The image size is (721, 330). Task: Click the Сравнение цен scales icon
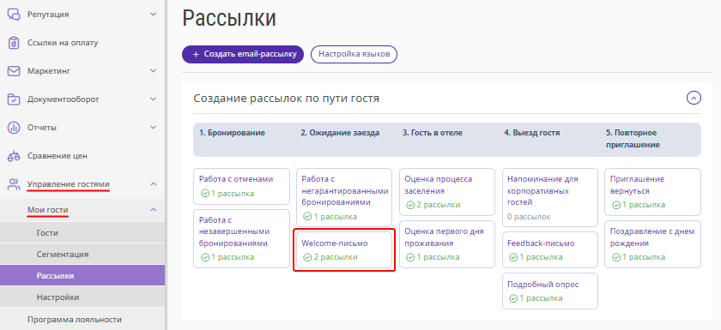tap(14, 156)
